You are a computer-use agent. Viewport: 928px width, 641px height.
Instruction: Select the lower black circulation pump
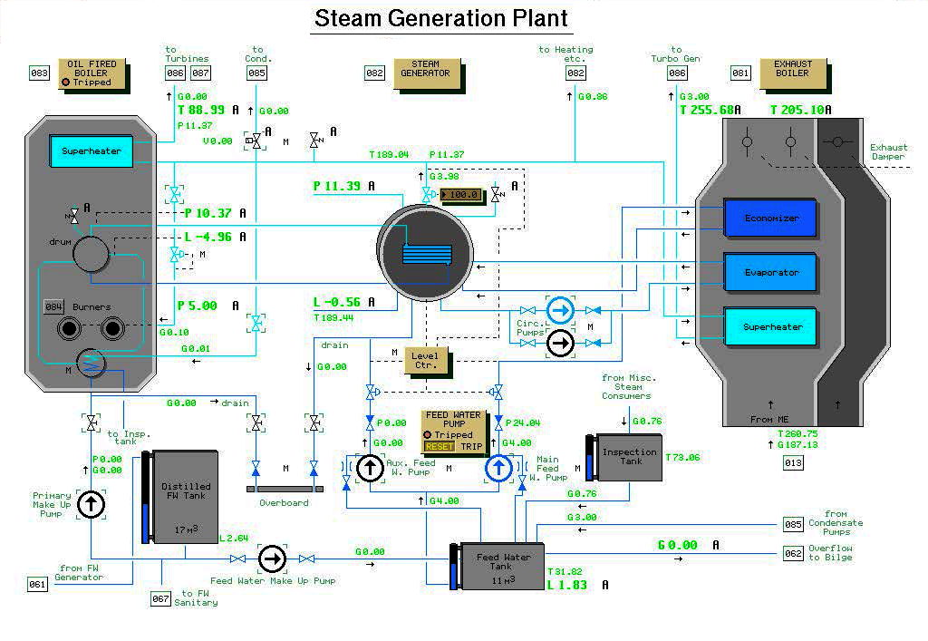(x=561, y=343)
